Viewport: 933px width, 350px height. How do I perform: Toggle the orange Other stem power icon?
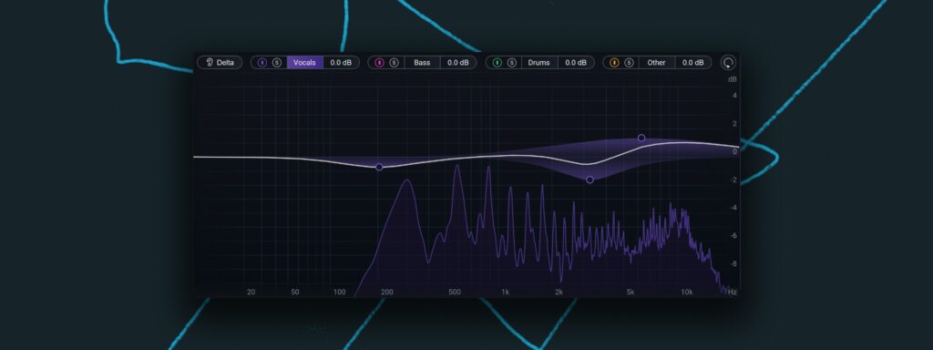click(614, 63)
